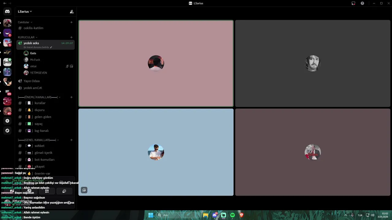Collapse the Cekilisler category

[x=25, y=22]
